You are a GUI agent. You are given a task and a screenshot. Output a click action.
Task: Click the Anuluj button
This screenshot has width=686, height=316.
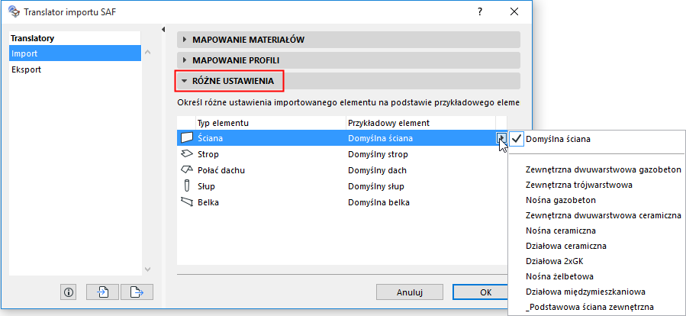pyautogui.click(x=410, y=292)
